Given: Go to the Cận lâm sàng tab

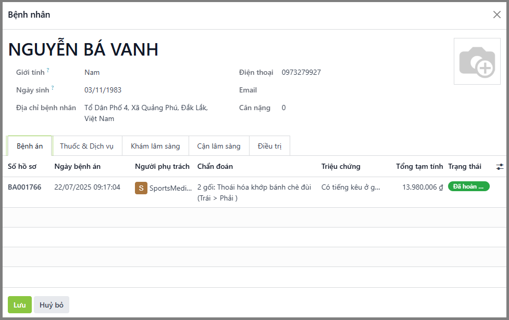Looking at the screenshot, I should [219, 146].
